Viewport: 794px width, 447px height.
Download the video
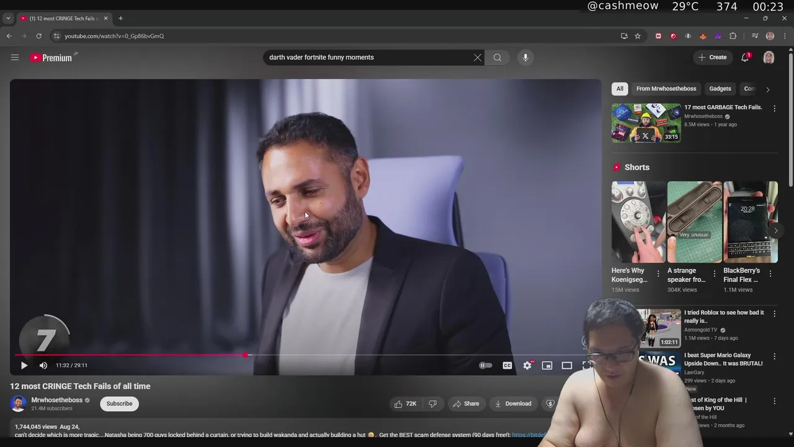tap(513, 404)
